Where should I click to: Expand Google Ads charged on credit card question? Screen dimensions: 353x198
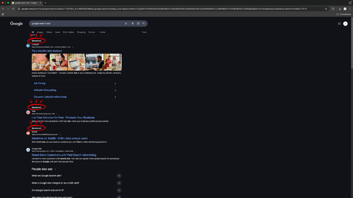coord(76,183)
